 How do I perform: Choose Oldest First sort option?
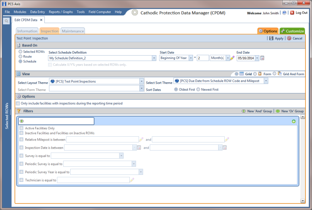(x=176, y=90)
